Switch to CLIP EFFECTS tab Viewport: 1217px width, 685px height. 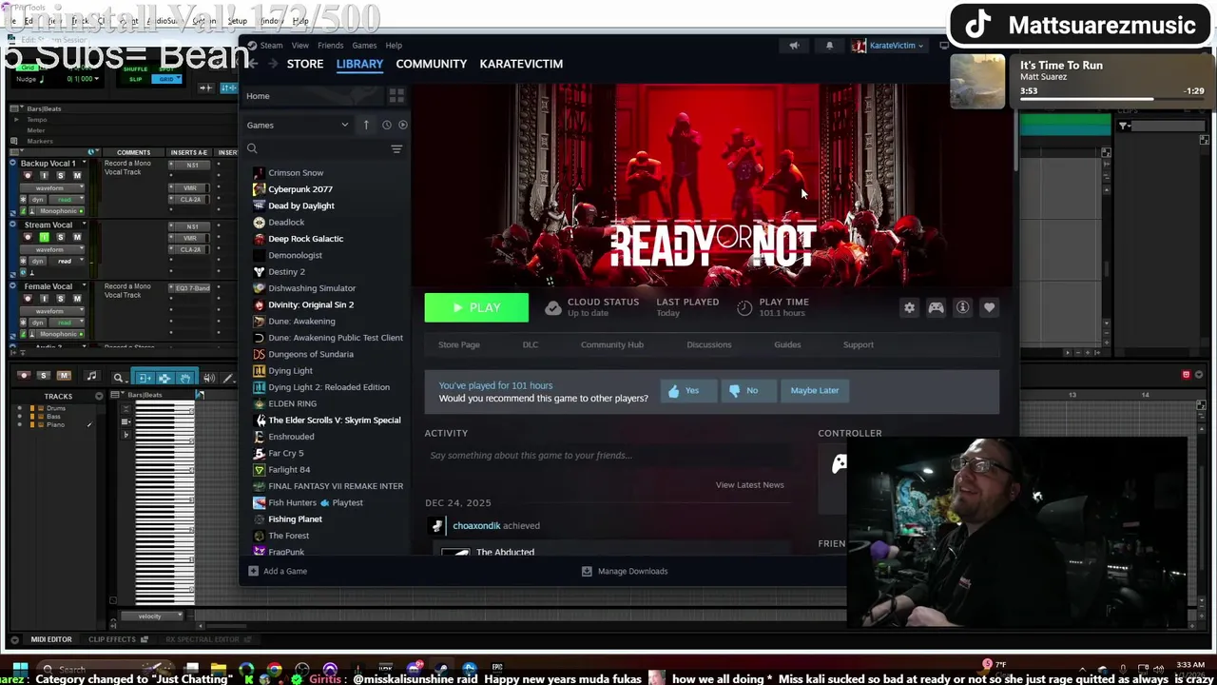click(x=112, y=639)
